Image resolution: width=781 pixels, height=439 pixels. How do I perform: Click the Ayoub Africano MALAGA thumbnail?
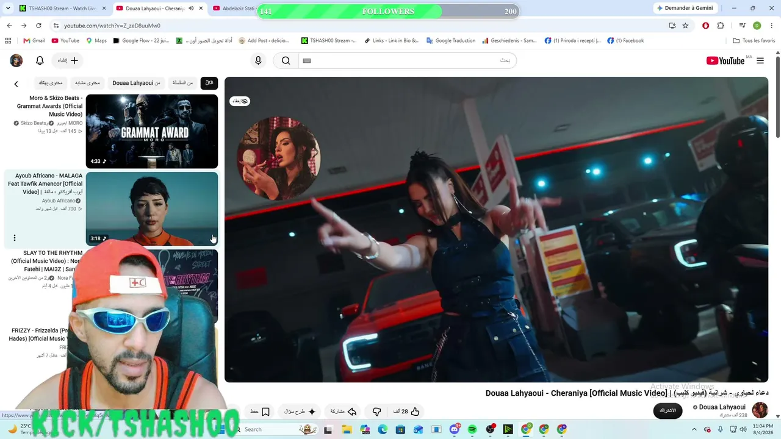tap(152, 209)
